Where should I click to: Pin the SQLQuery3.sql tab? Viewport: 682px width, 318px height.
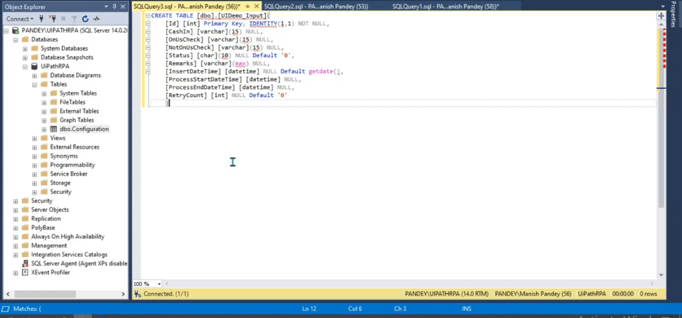pos(247,7)
